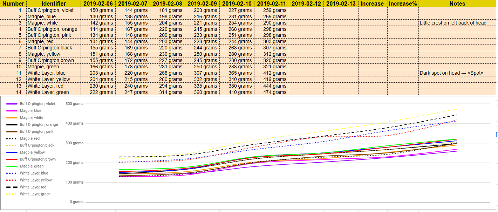The width and height of the screenshot is (498, 212).
Task: Select row number 14 cell
Action: pos(13,92)
